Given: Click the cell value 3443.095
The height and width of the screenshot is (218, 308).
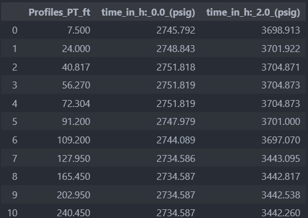Looking at the screenshot, I should (x=281, y=158).
